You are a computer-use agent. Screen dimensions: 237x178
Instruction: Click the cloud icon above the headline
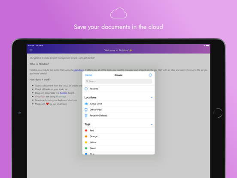[x=118, y=13]
